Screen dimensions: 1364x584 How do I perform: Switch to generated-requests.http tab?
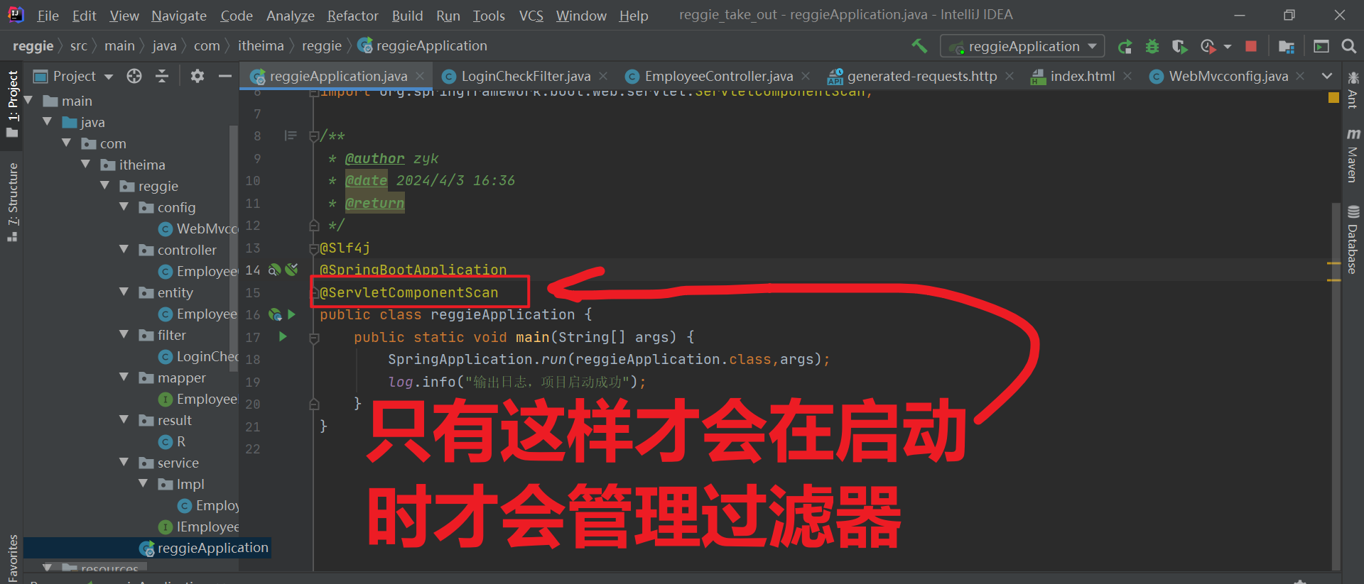pos(921,76)
